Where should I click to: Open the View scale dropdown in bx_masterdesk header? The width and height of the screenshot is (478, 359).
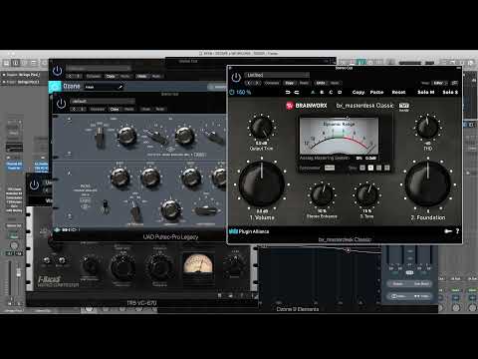tap(438, 83)
